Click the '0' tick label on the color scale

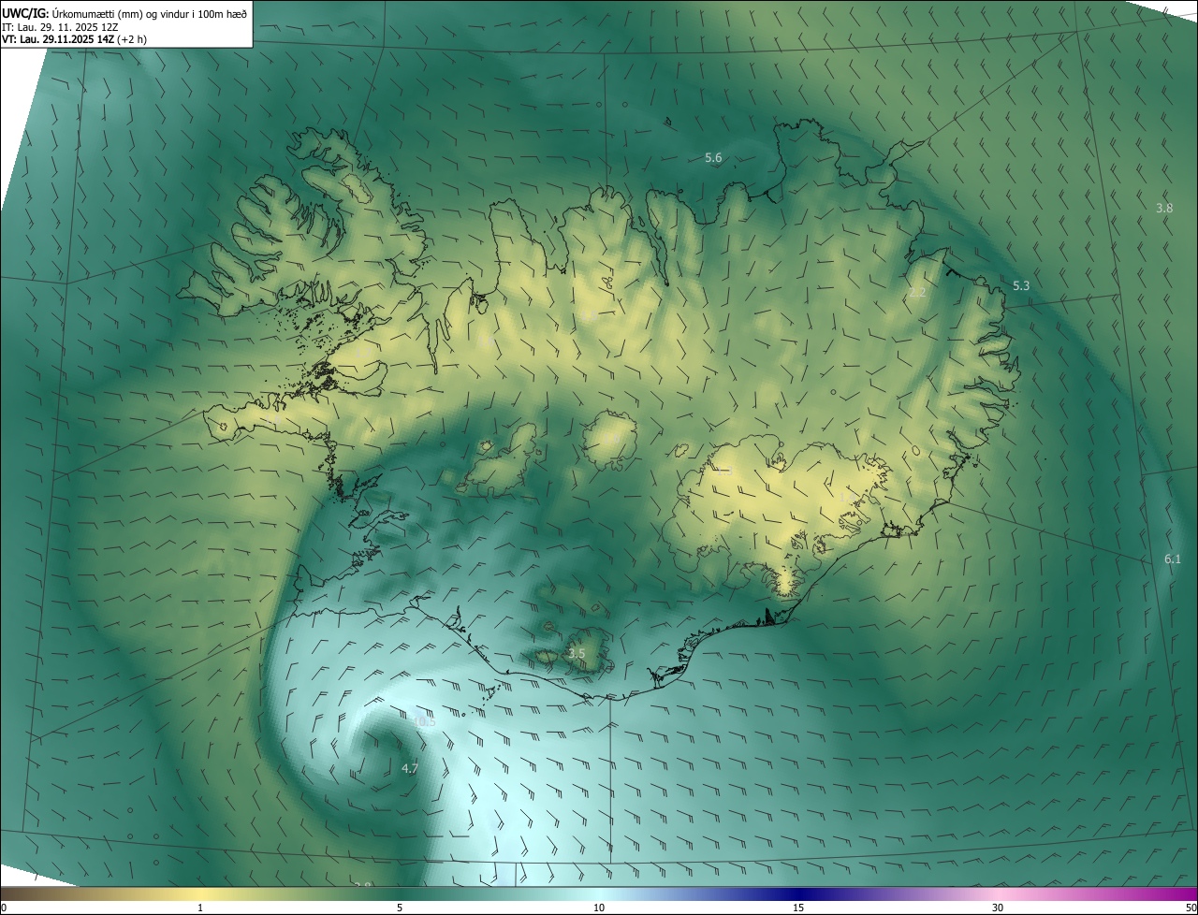tap(4, 908)
